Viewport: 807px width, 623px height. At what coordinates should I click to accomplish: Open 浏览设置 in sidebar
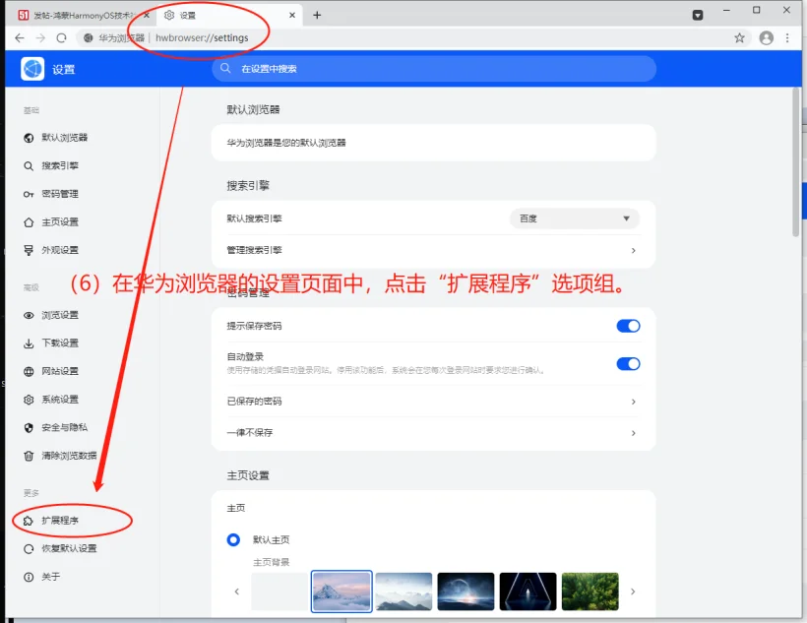coord(51,315)
